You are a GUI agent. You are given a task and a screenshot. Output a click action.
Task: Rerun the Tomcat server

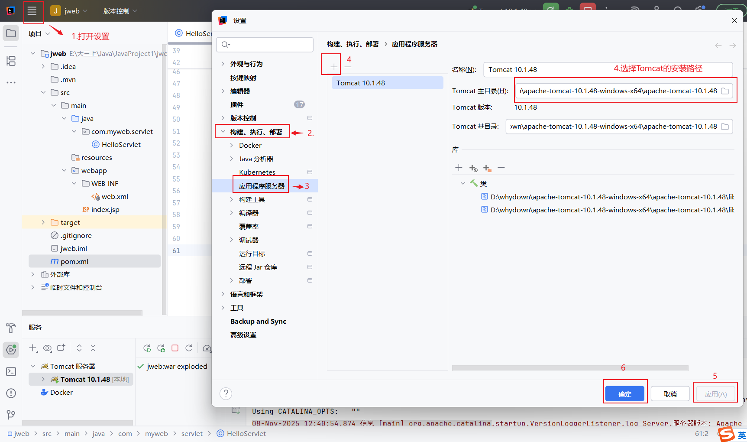[x=147, y=348]
